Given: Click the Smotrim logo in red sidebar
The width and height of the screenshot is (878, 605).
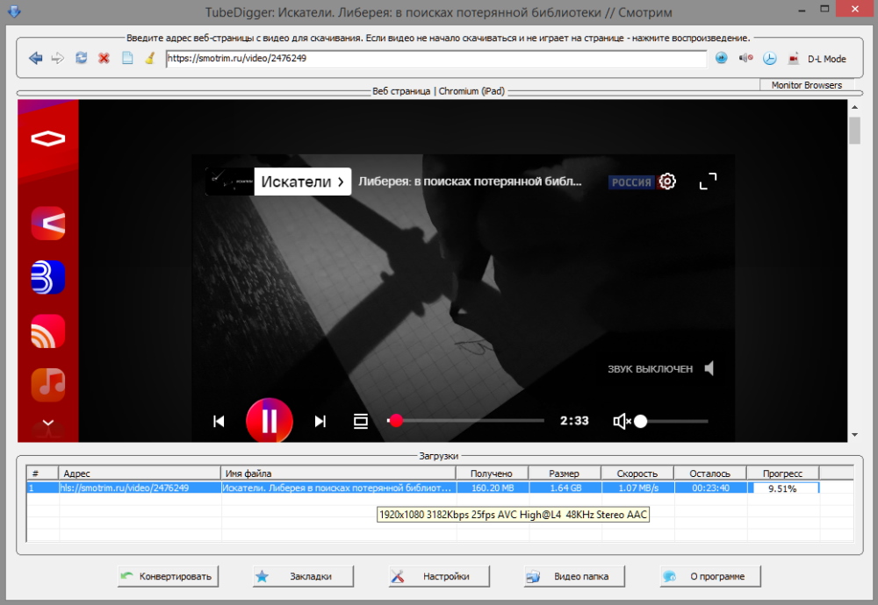Looking at the screenshot, I should 48,139.
